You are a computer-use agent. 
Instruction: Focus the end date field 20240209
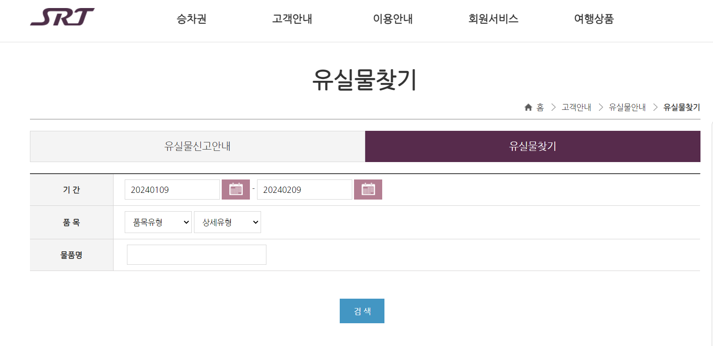tap(304, 190)
